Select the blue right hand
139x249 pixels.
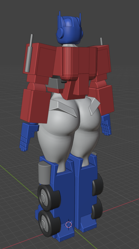pos(106,125)
